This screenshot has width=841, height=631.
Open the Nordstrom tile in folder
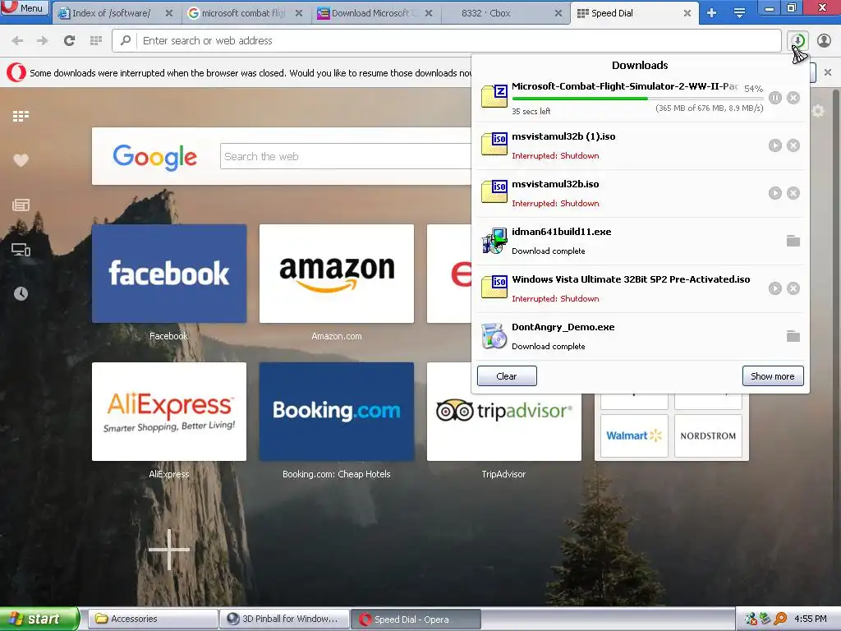tap(708, 435)
